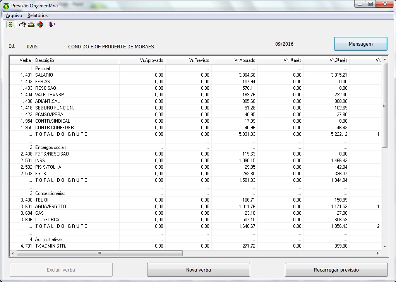
Task: Select the TX ADMINISTR. row
Action: coord(50,246)
